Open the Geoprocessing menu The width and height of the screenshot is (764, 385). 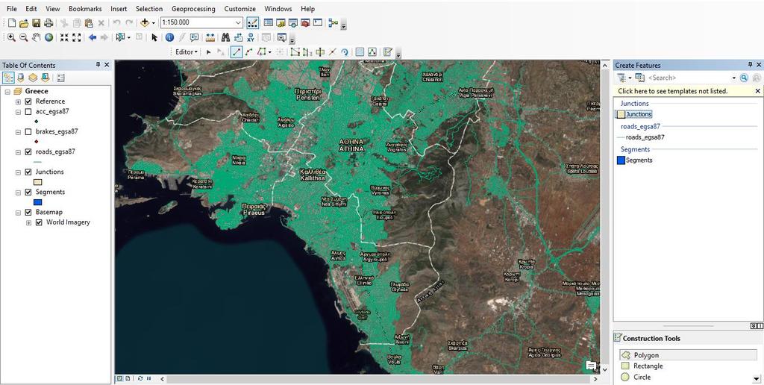pos(193,9)
